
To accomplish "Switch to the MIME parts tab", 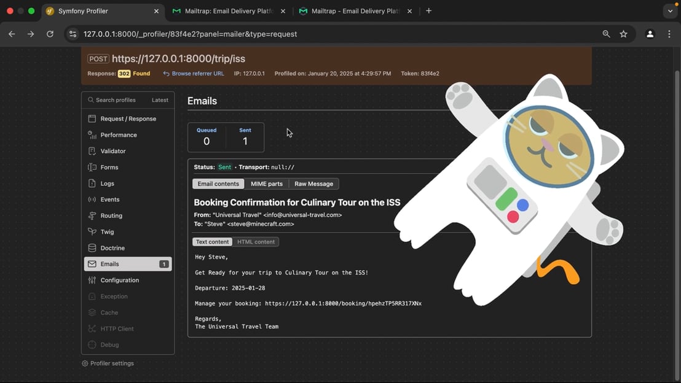I will pos(266,184).
